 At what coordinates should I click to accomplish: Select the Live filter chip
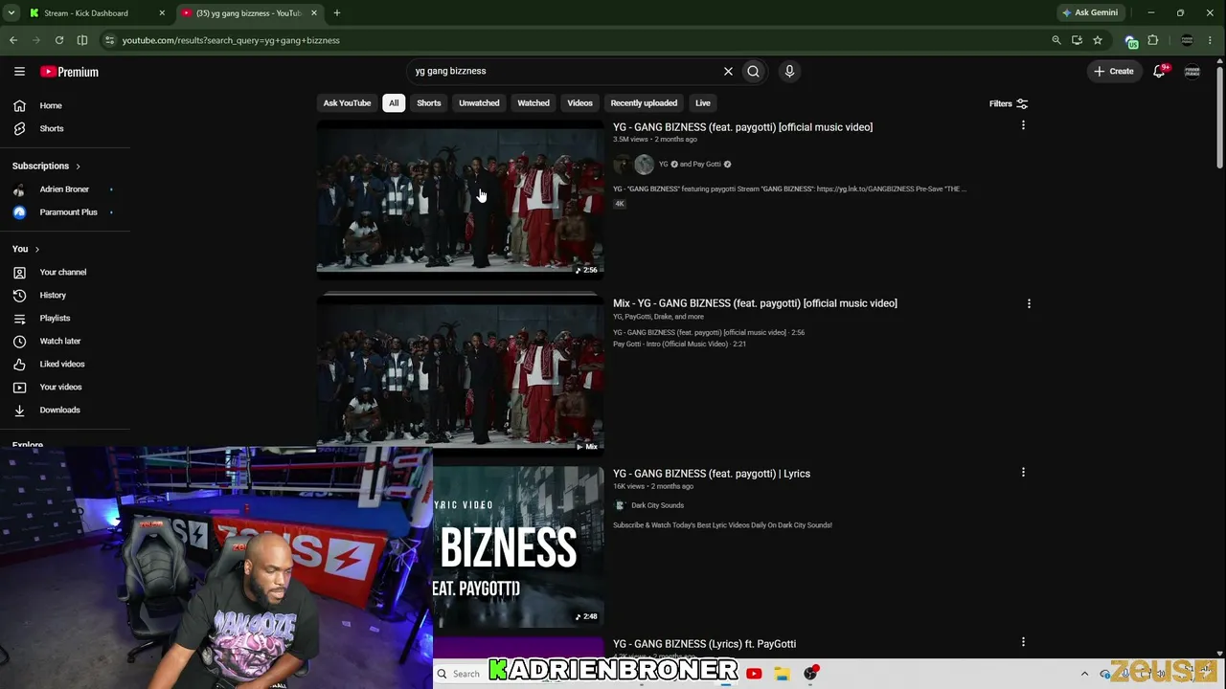[x=703, y=102]
